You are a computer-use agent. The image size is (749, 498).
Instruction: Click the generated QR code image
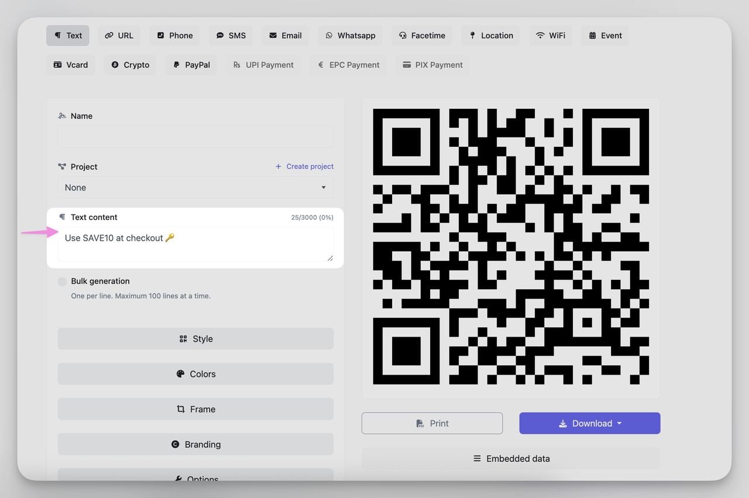tap(511, 246)
